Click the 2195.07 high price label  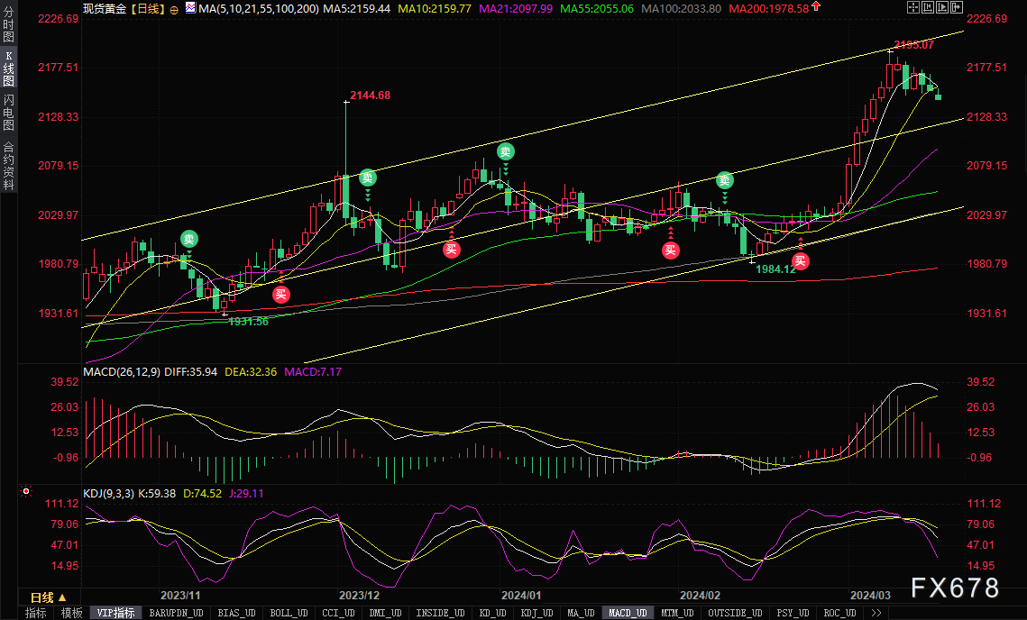[913, 44]
